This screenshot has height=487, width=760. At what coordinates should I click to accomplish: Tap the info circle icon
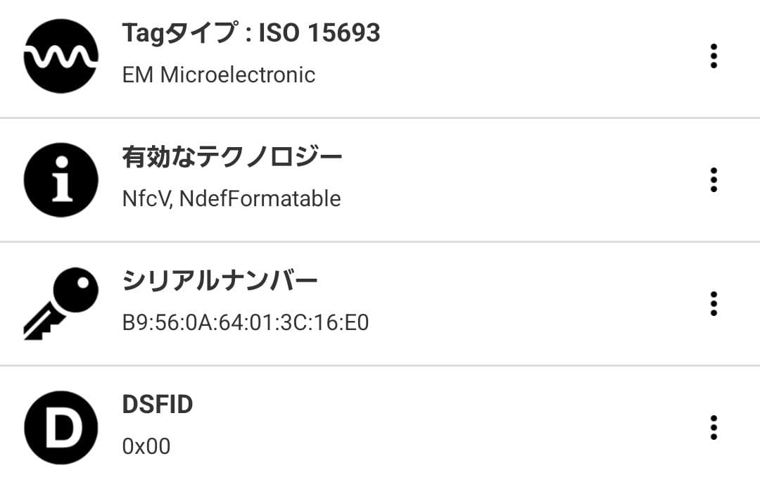tap(61, 180)
